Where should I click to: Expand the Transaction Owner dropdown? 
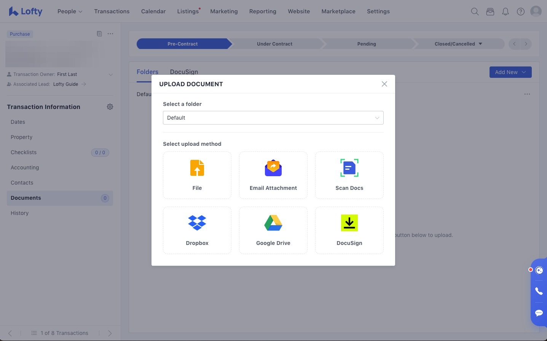pyautogui.click(x=111, y=74)
